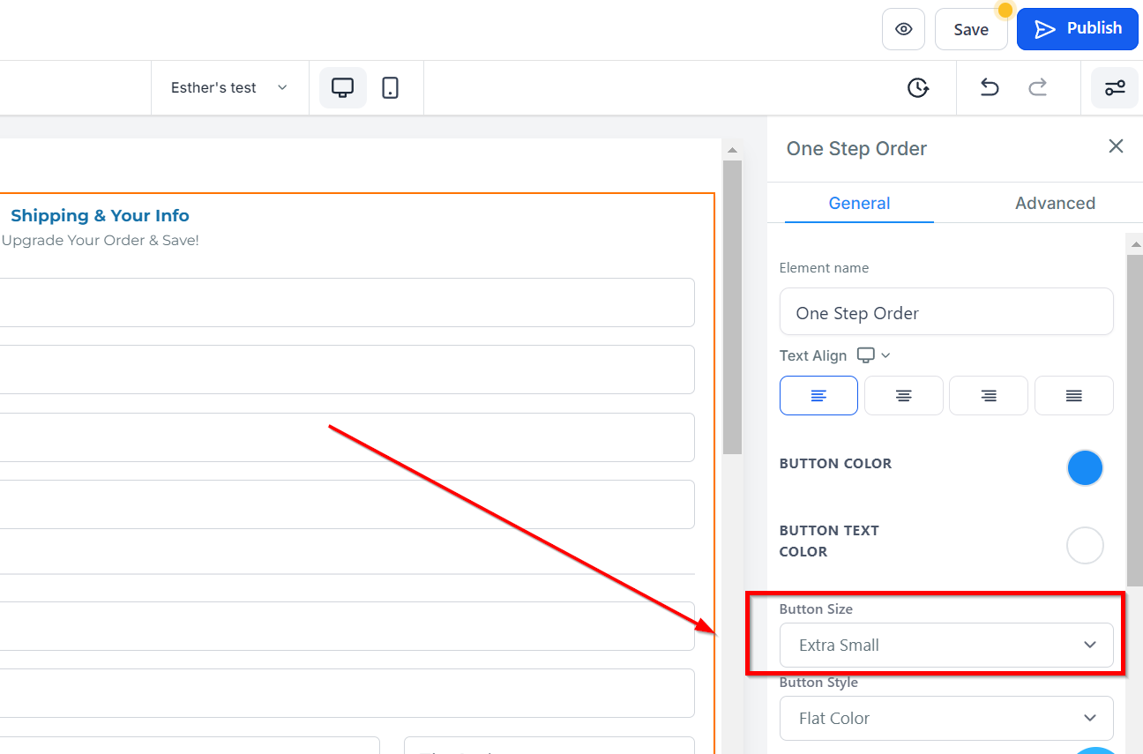
Task: Align text right
Action: click(x=989, y=396)
